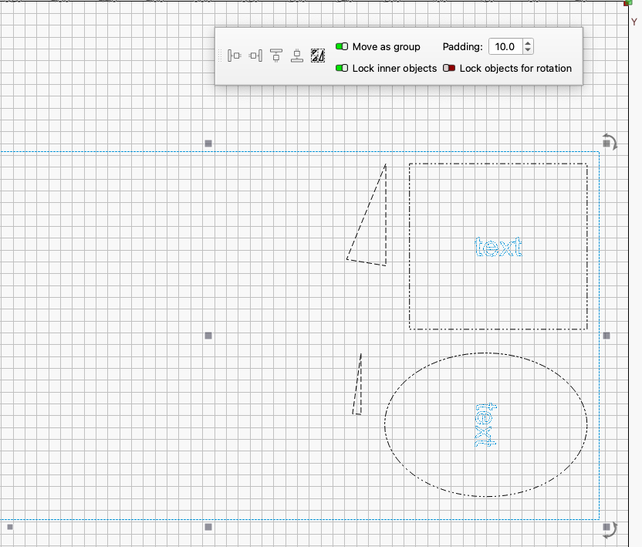Increase Padding with the up arrow
Image resolution: width=642 pixels, height=547 pixels.
click(x=528, y=43)
